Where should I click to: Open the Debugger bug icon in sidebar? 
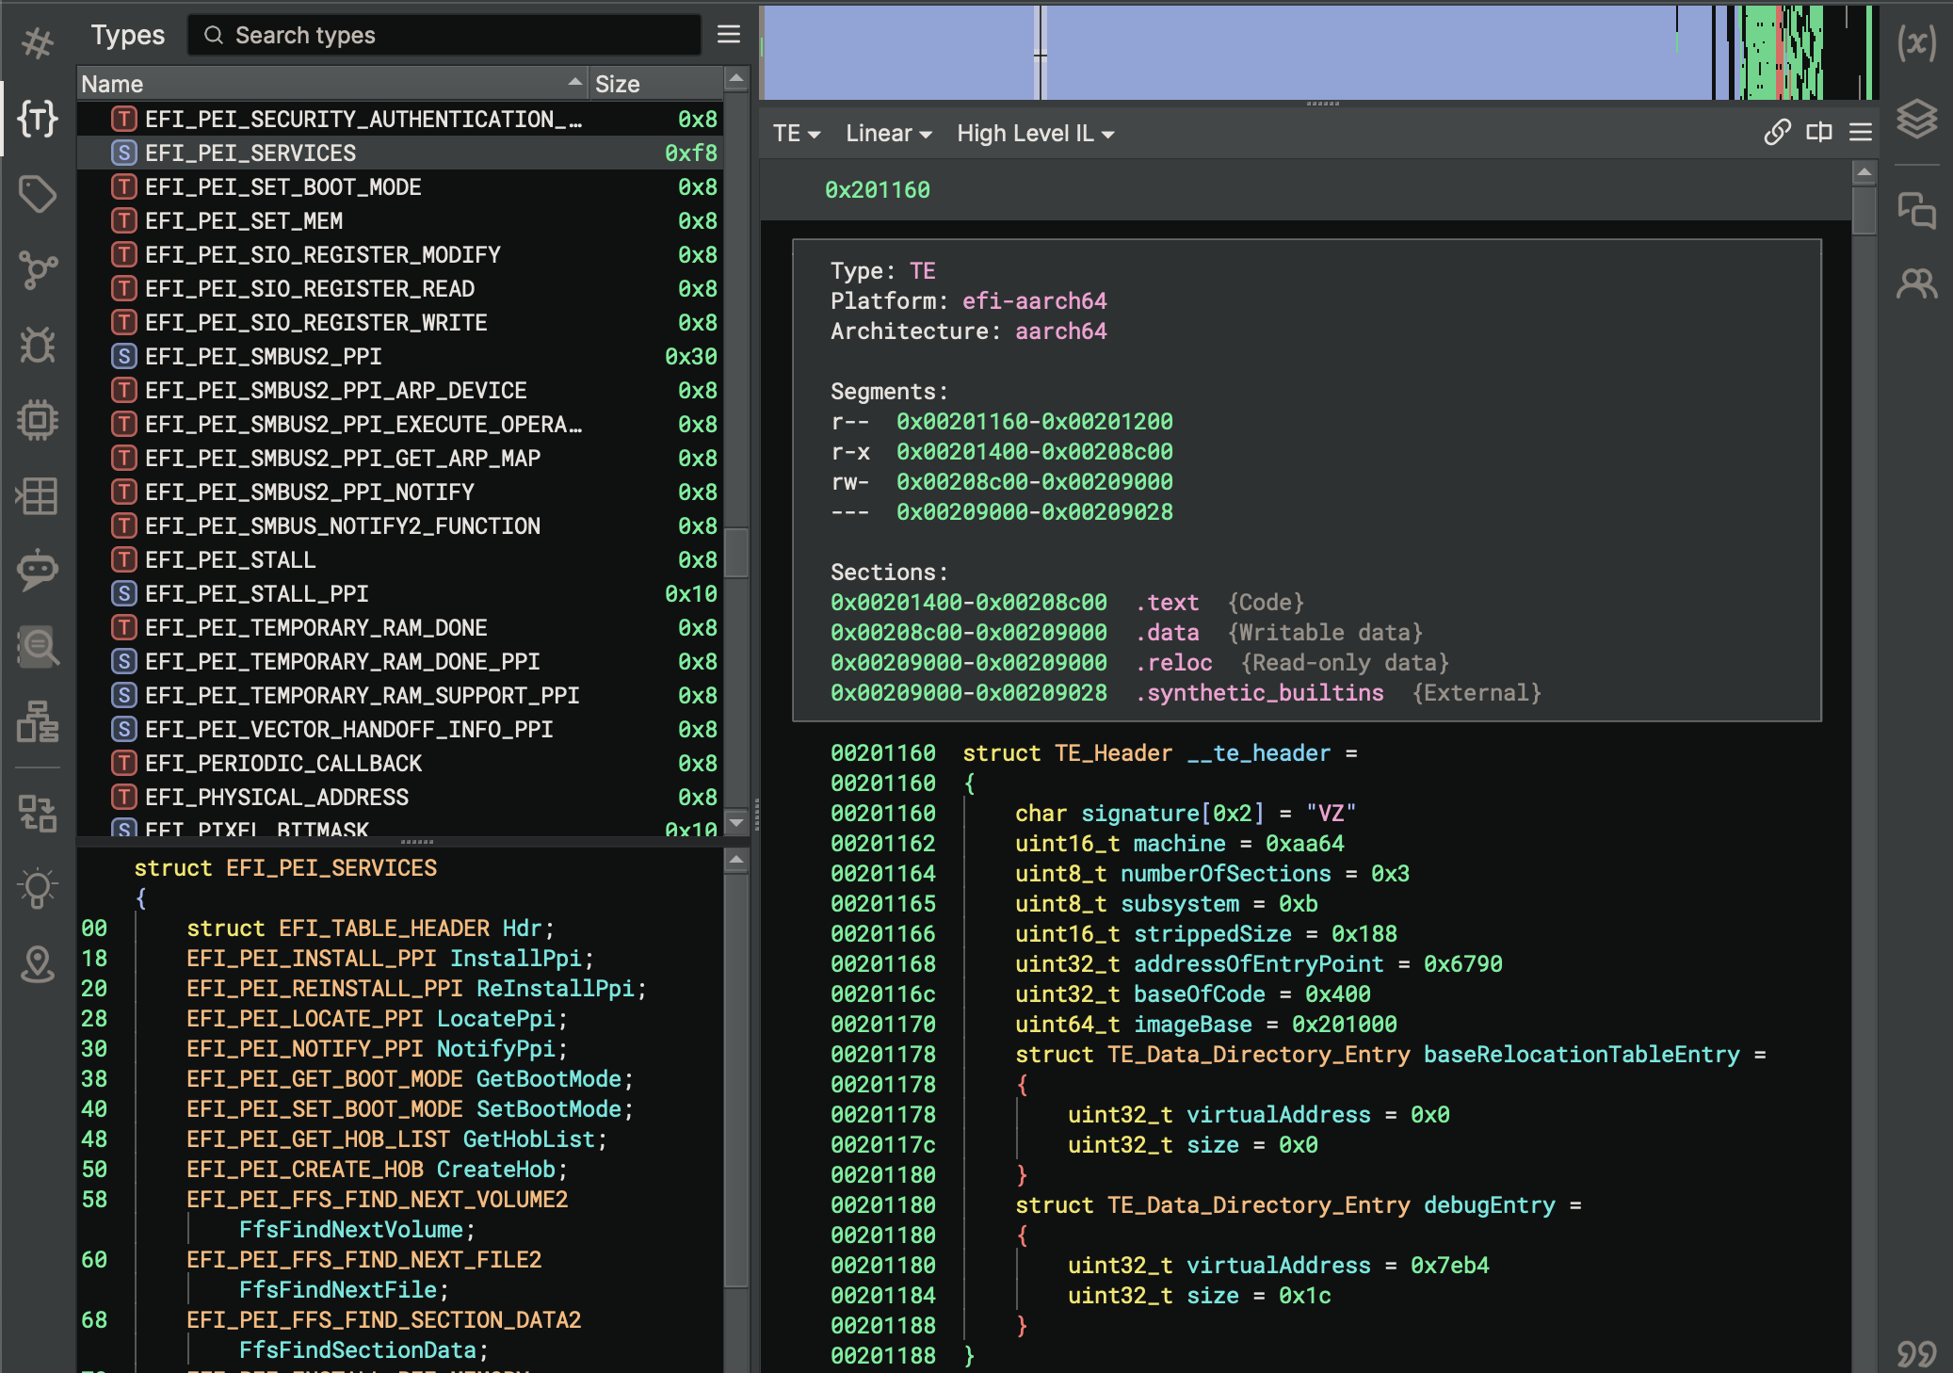[x=38, y=345]
